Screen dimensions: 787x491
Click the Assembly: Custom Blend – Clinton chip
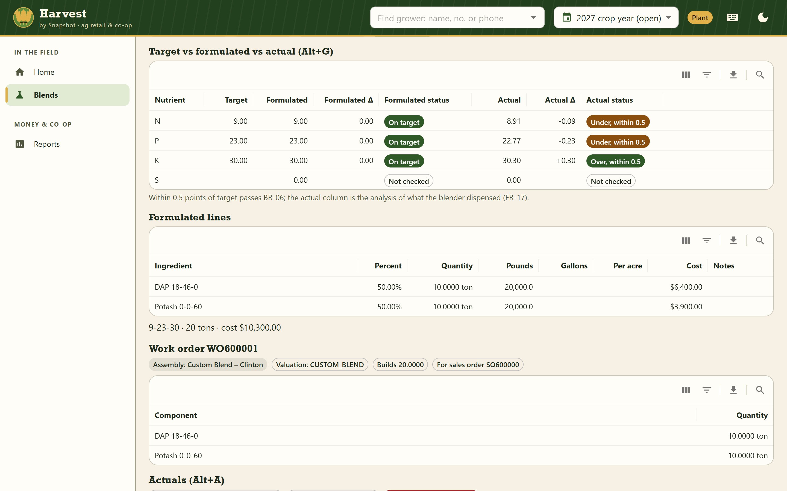click(x=208, y=365)
